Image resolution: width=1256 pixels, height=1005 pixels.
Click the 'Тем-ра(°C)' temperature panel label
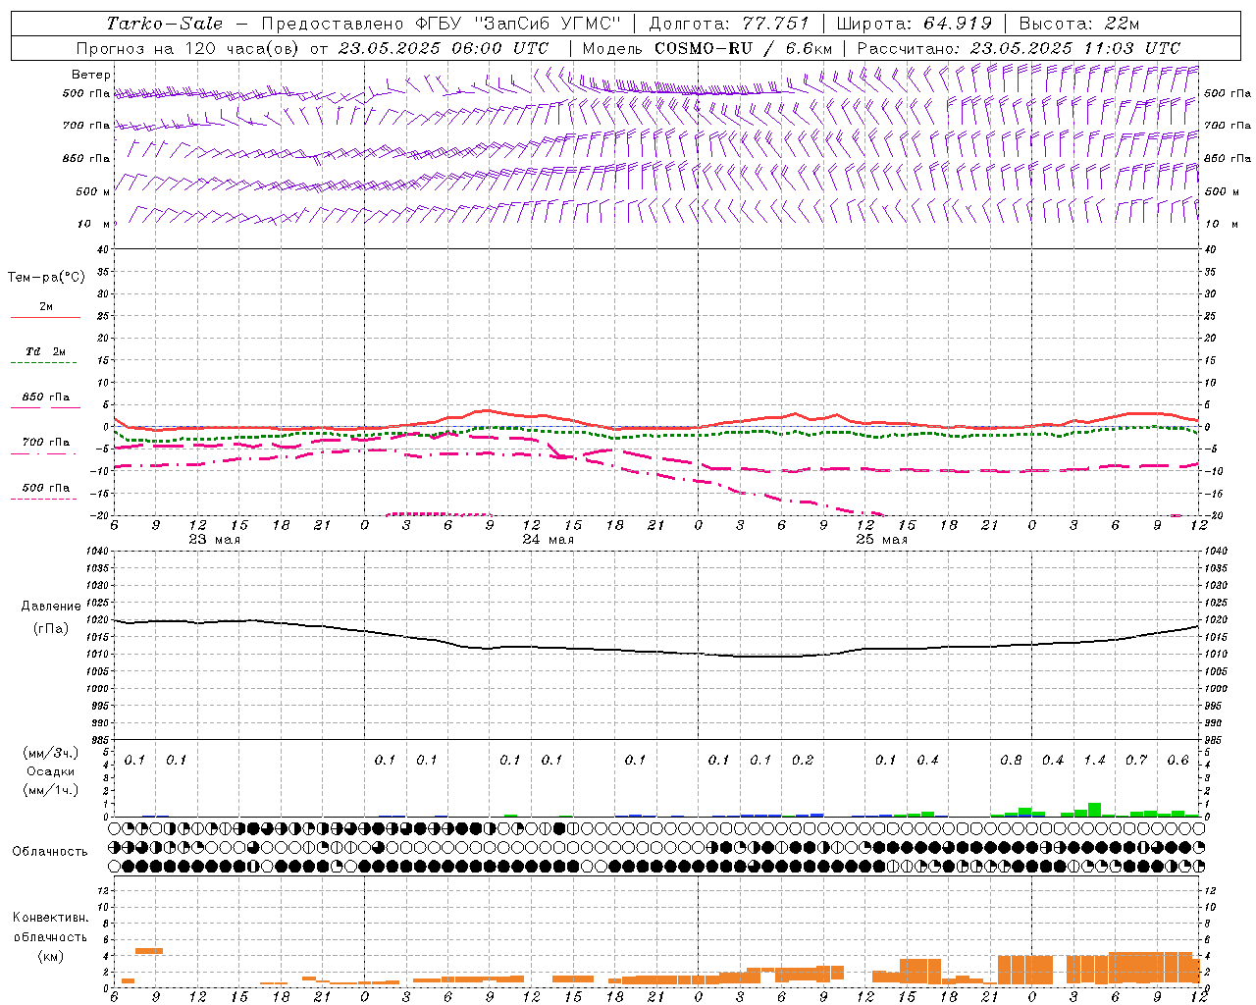click(x=46, y=278)
